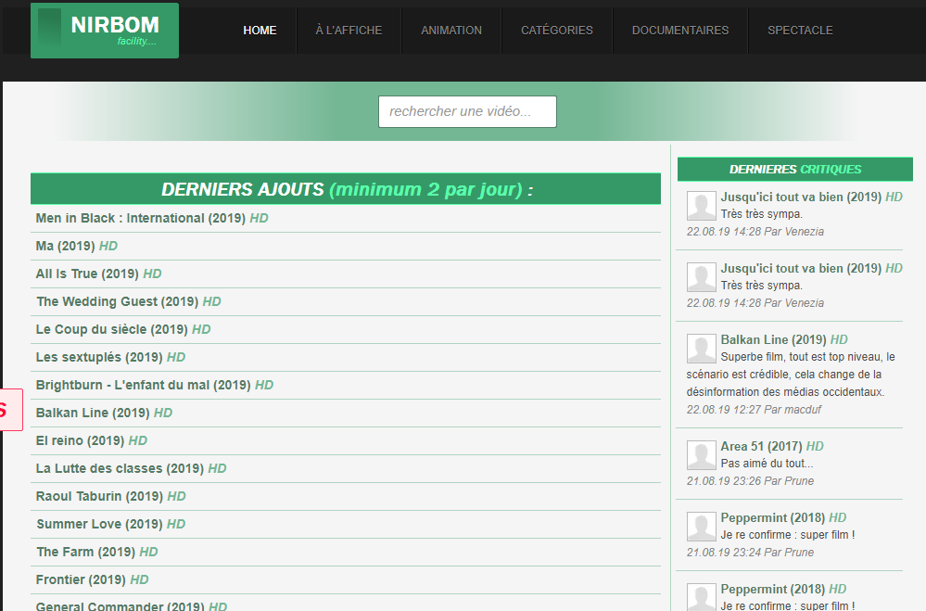Click avatar beside first Jusqu'ici tout va bien review
This screenshot has width=926, height=611.
coord(701,206)
